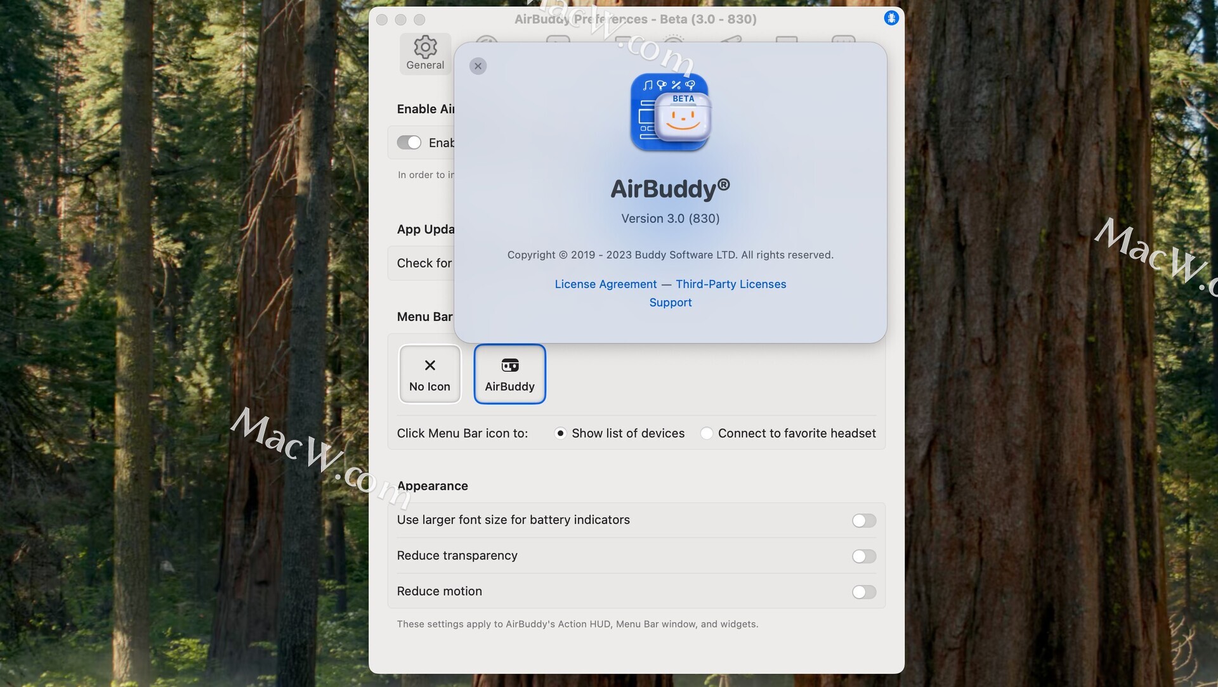1218x687 pixels.
Task: Click the AirBuddy Preferences window title
Action: click(x=635, y=19)
